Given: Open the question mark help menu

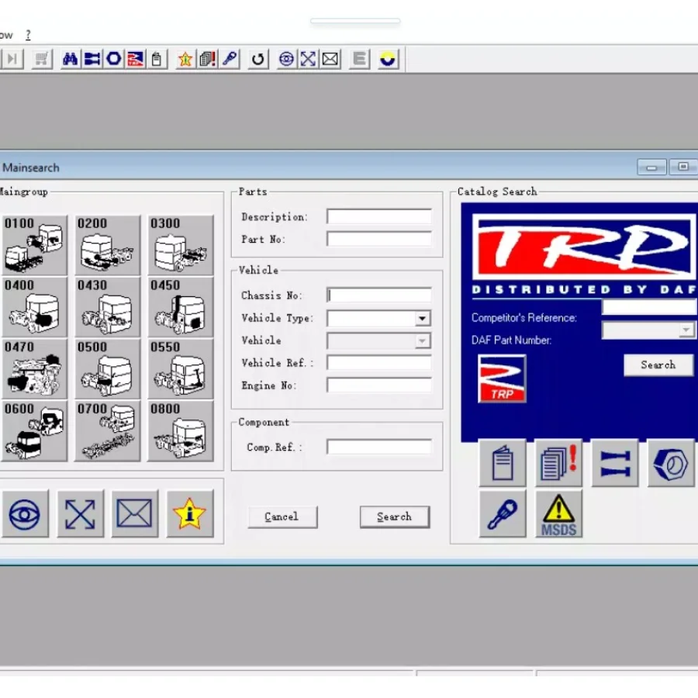Looking at the screenshot, I should [28, 35].
